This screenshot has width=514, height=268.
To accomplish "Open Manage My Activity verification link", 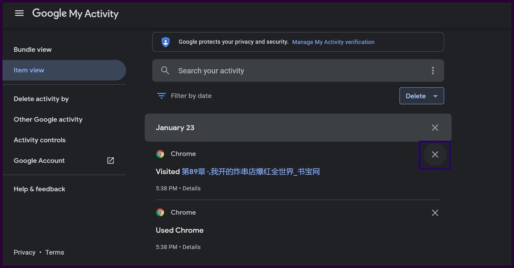I will 333,42.
